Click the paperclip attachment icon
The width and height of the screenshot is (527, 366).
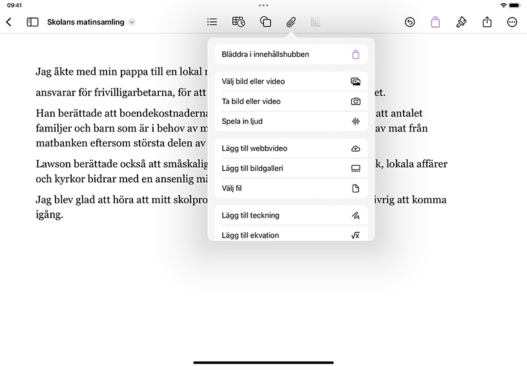291,22
